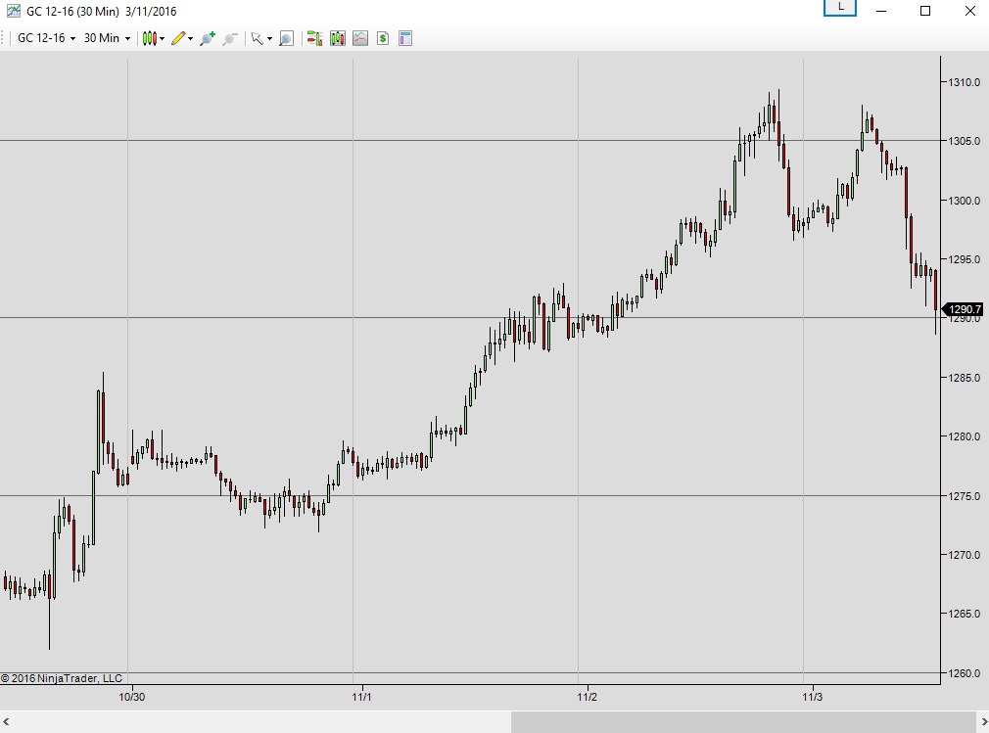Click the 1285.0 price axis label

click(965, 378)
